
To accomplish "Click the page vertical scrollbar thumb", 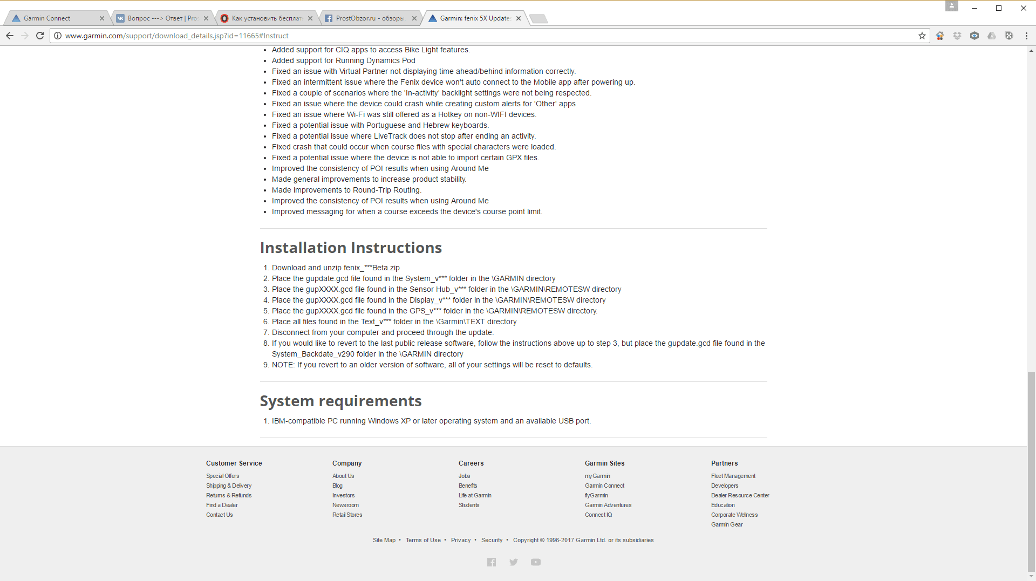I will (1031, 471).
